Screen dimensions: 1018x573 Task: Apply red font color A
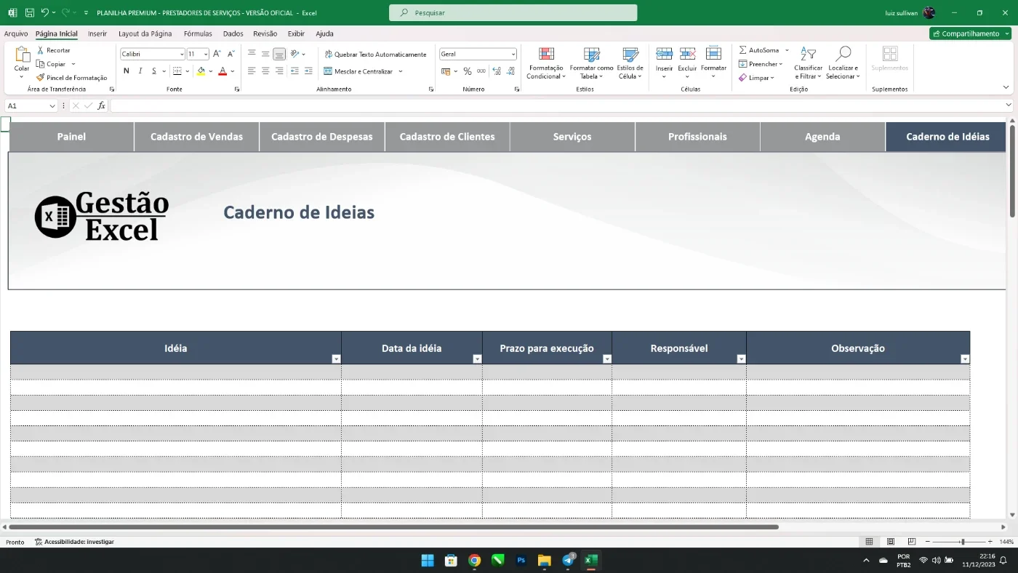223,71
